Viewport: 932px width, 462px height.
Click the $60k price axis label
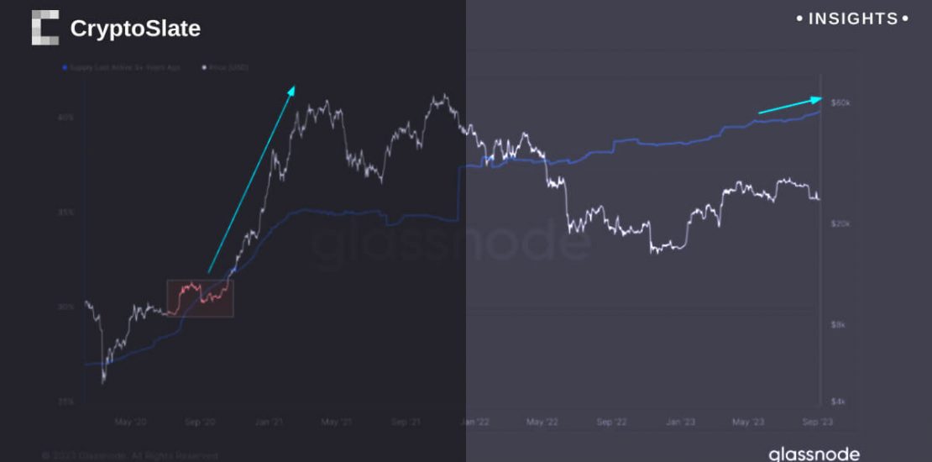point(840,102)
